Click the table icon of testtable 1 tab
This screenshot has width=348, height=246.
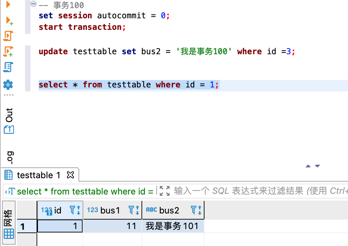click(x=9, y=175)
